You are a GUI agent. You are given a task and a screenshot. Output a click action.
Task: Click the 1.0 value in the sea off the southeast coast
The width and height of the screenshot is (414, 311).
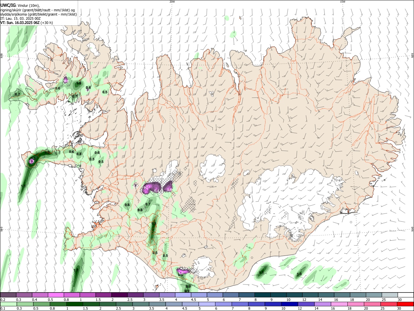click(299, 274)
